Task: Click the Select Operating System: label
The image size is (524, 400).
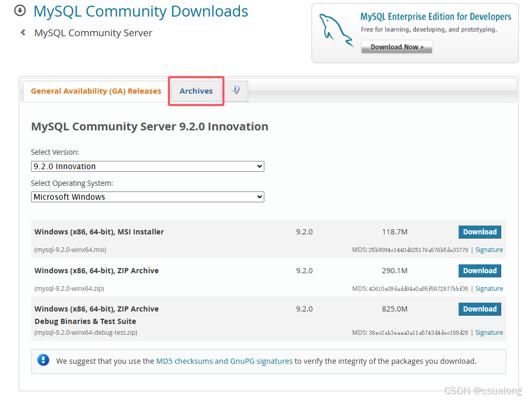Action: [72, 183]
